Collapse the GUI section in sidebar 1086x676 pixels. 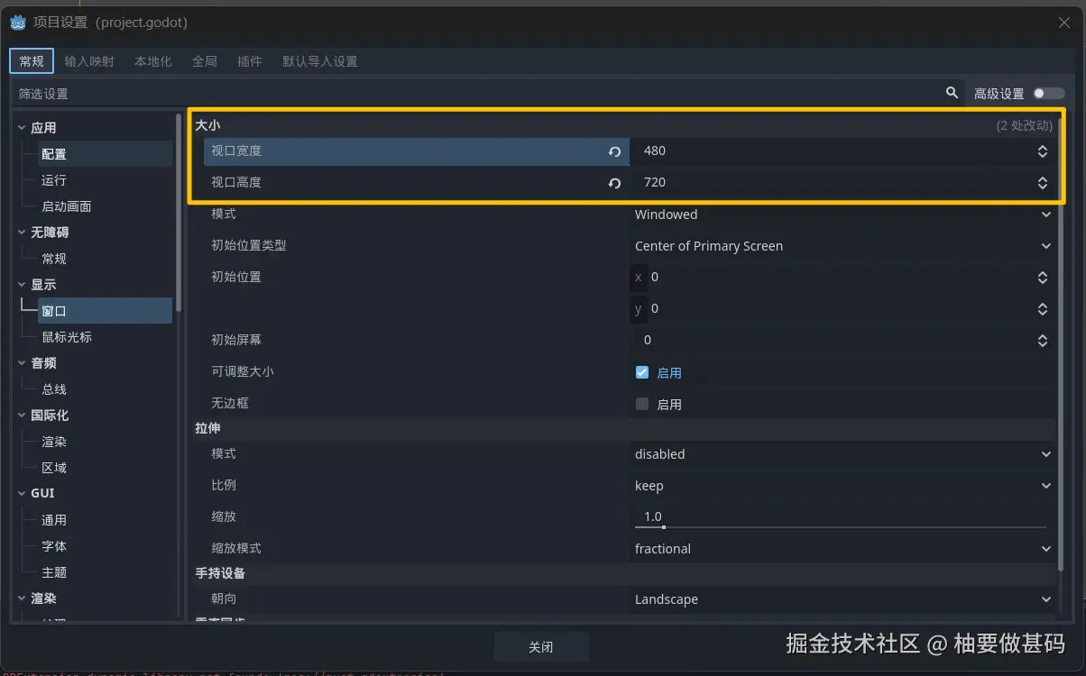tap(20, 493)
